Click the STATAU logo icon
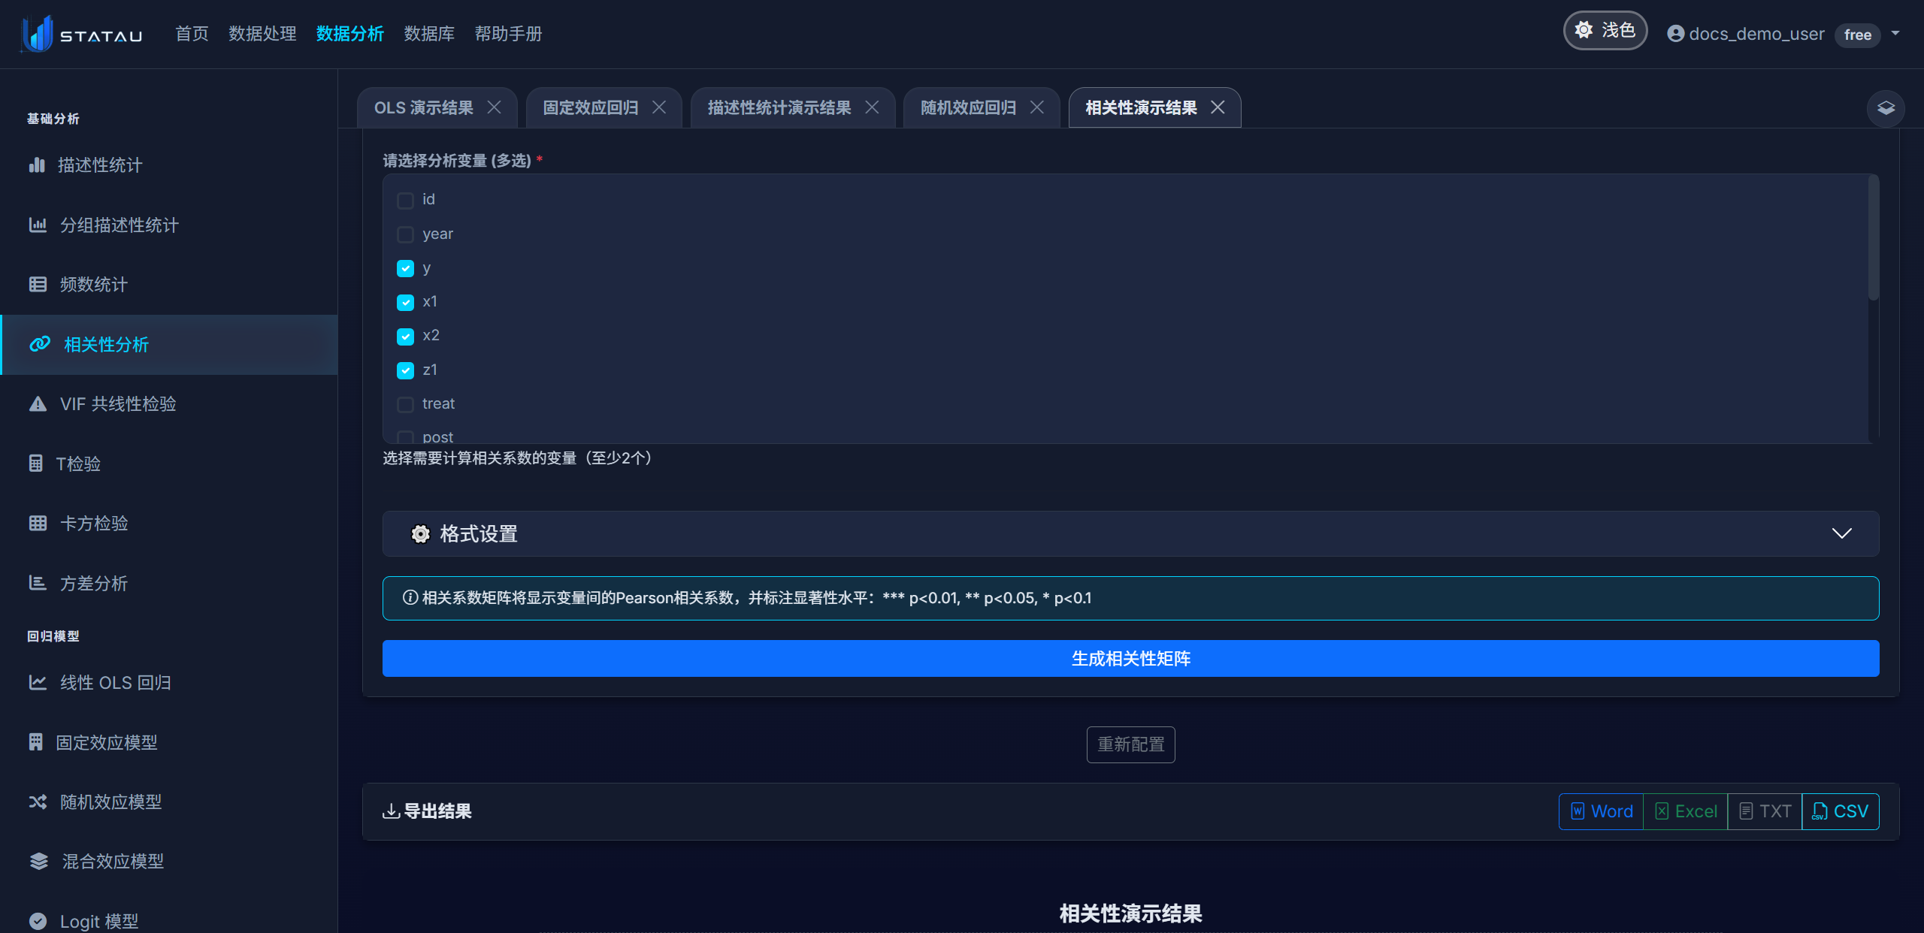1924x933 pixels. [37, 34]
